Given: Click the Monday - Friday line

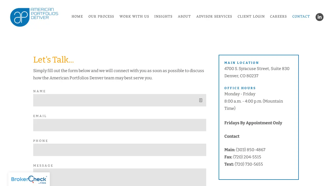Looking at the screenshot, I should coord(240,94).
